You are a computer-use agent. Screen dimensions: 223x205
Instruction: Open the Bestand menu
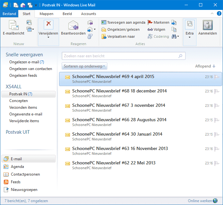coord(9,14)
